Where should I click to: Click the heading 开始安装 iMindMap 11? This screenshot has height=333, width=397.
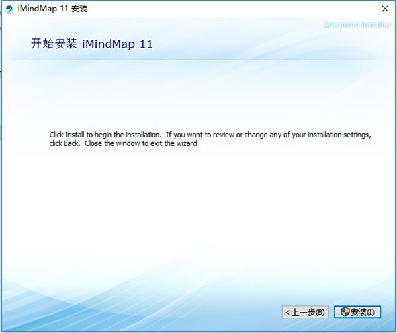(x=92, y=44)
